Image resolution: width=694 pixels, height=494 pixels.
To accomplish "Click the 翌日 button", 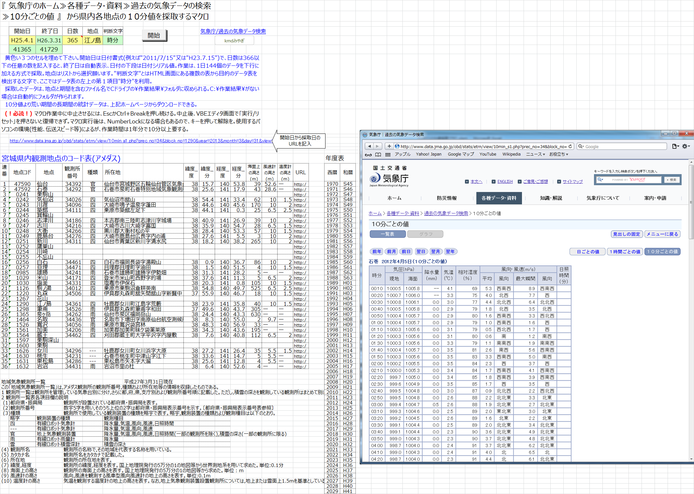I will click(421, 251).
